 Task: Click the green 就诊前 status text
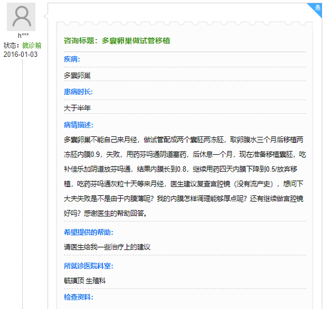click(31, 45)
